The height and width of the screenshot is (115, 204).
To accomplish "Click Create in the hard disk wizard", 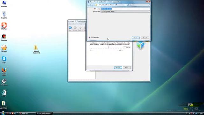I will 118,68.
